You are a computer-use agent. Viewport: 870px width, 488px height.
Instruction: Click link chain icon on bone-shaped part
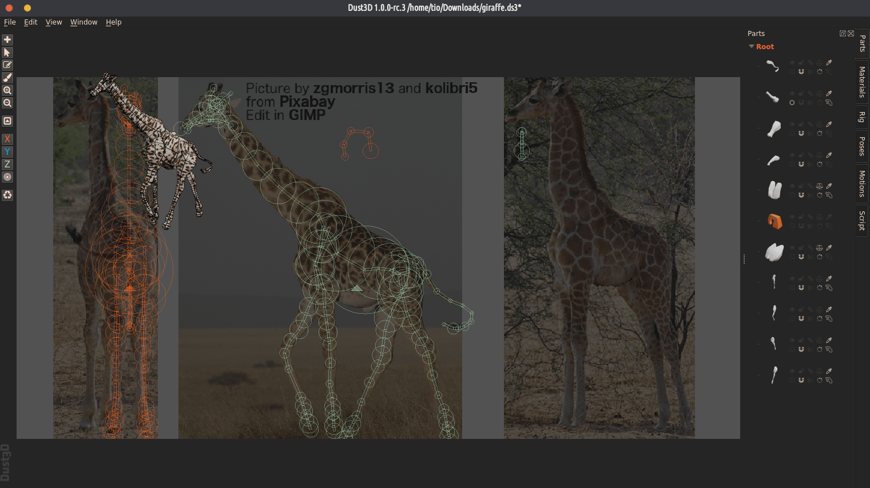pos(811,93)
